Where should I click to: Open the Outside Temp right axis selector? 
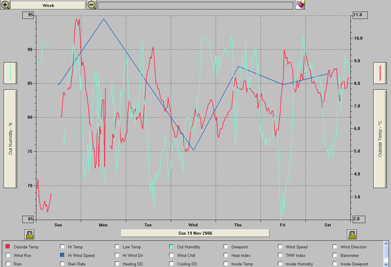coord(381,138)
